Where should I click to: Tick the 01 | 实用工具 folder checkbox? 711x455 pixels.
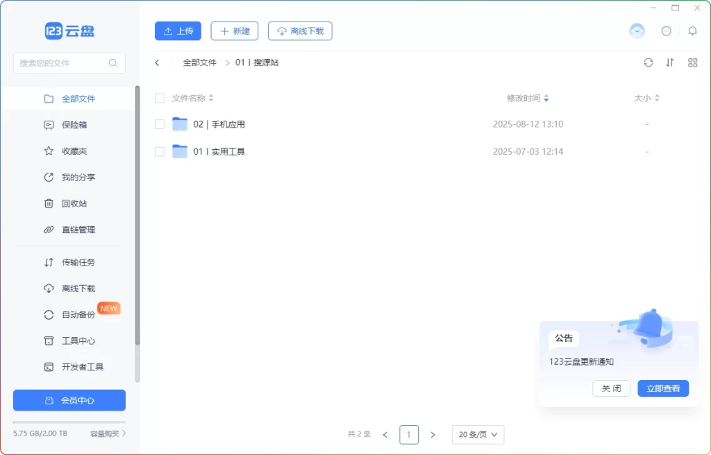160,151
